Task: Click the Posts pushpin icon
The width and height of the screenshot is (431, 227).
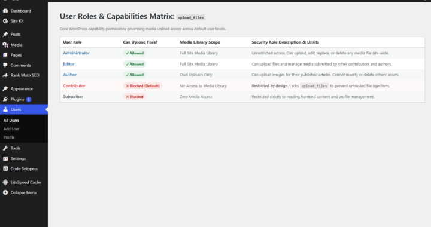Action: [x=5, y=34]
